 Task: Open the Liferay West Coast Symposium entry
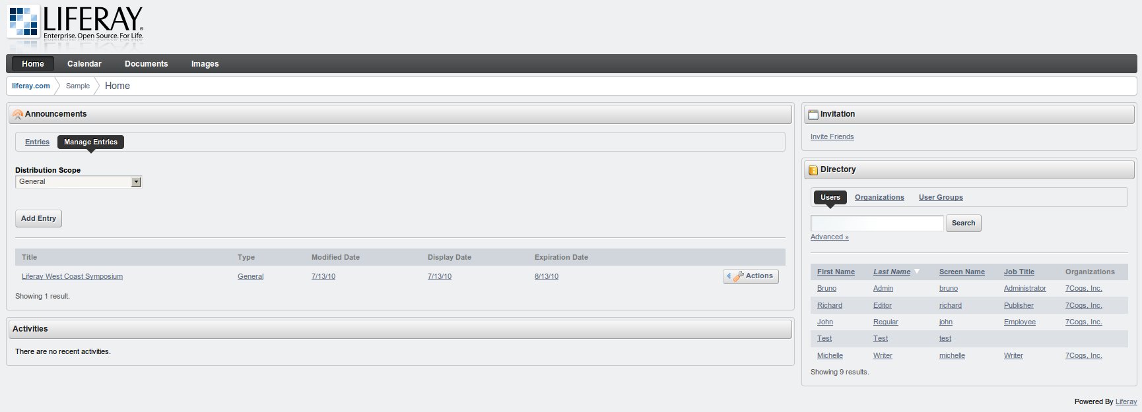click(x=73, y=277)
